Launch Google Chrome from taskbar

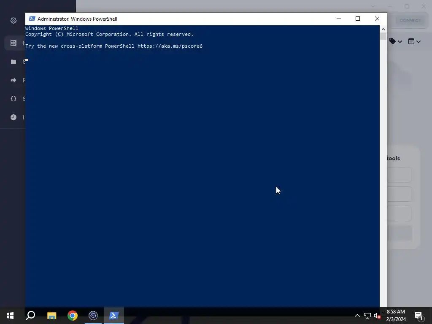coord(73,316)
